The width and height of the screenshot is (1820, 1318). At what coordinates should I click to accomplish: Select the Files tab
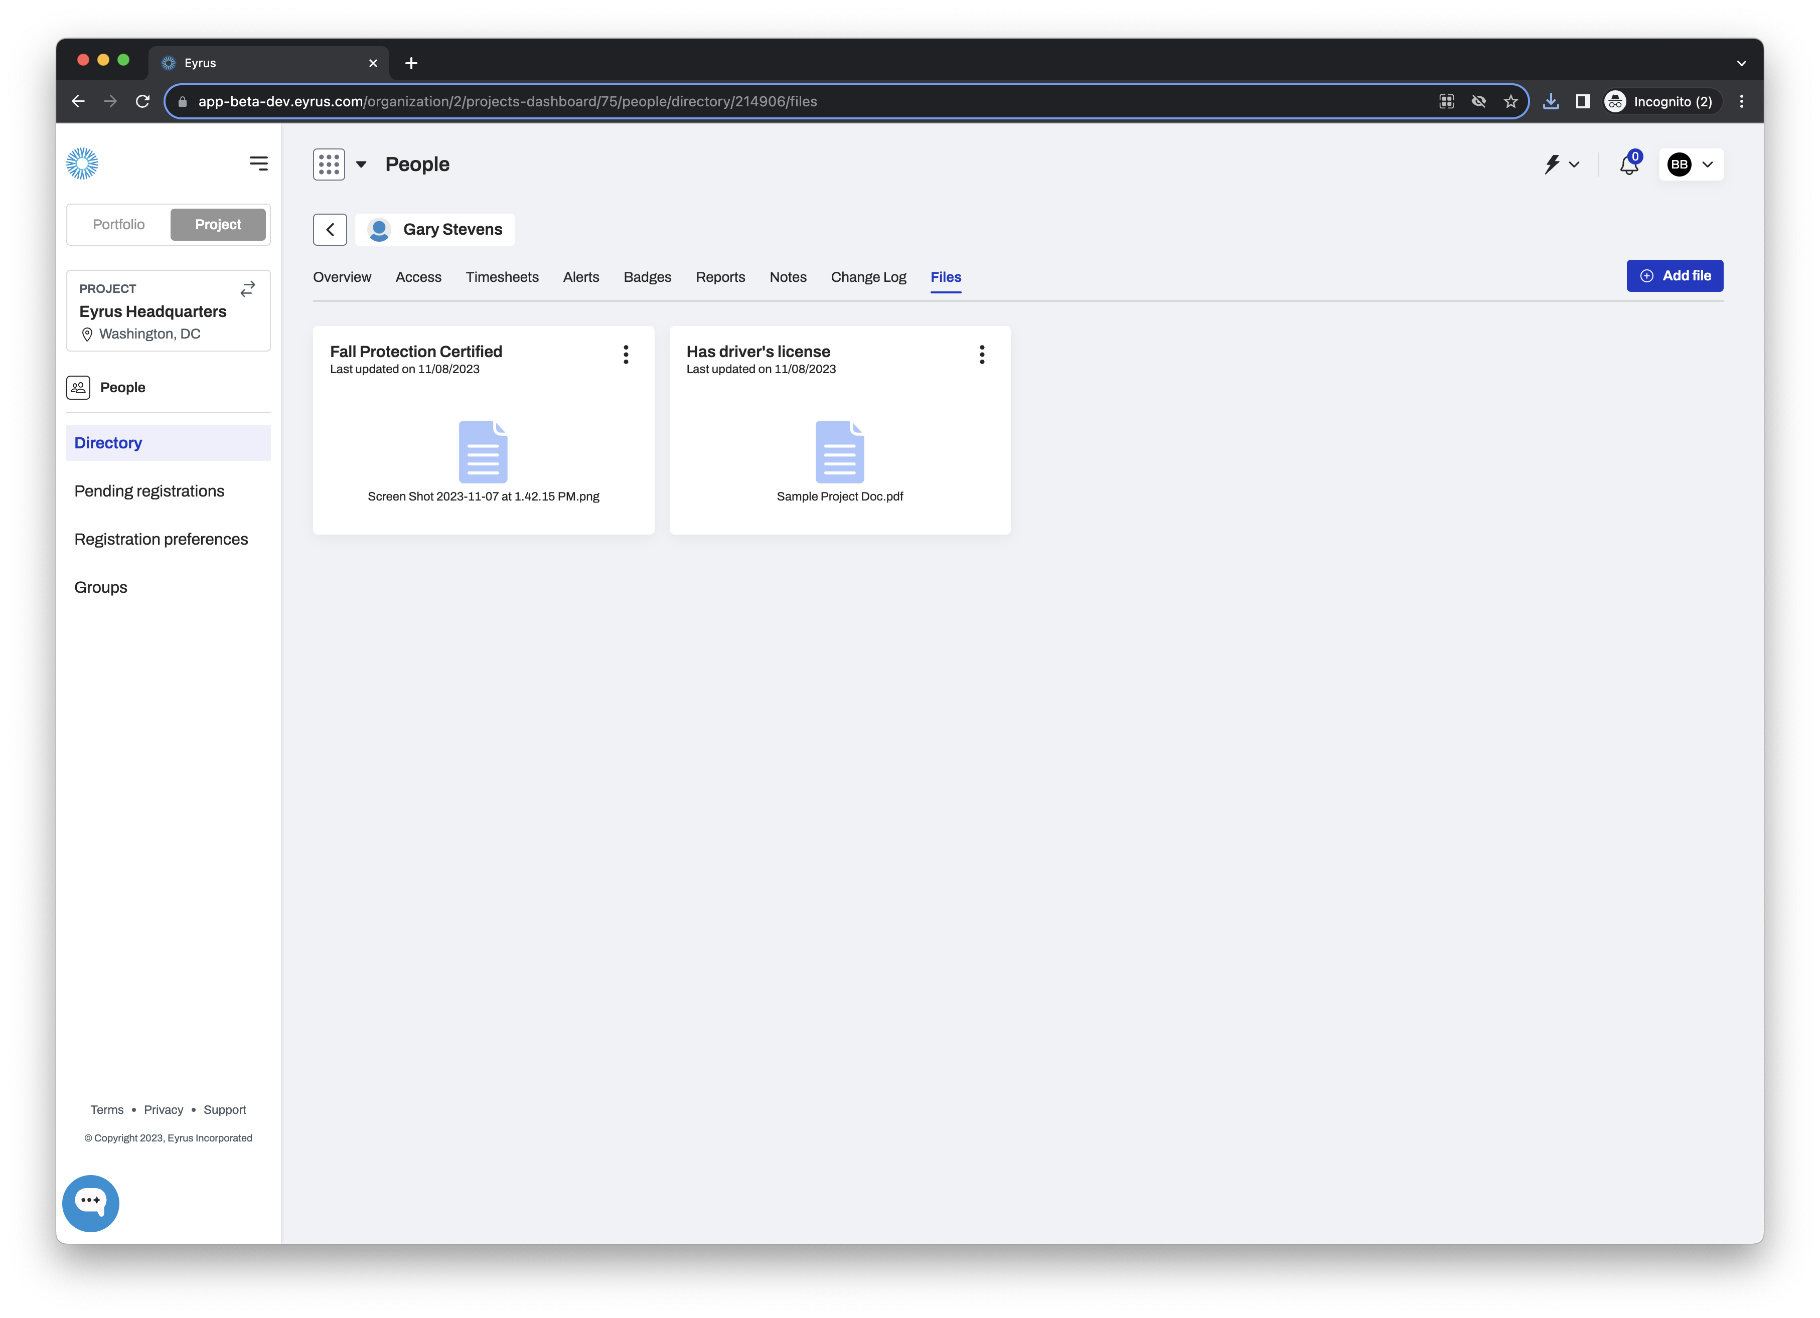(945, 277)
